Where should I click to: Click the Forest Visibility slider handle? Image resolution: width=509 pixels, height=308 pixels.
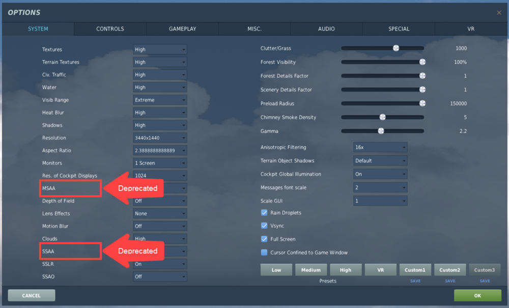pos(422,62)
